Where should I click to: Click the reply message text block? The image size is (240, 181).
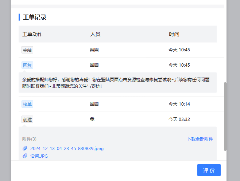(116, 83)
